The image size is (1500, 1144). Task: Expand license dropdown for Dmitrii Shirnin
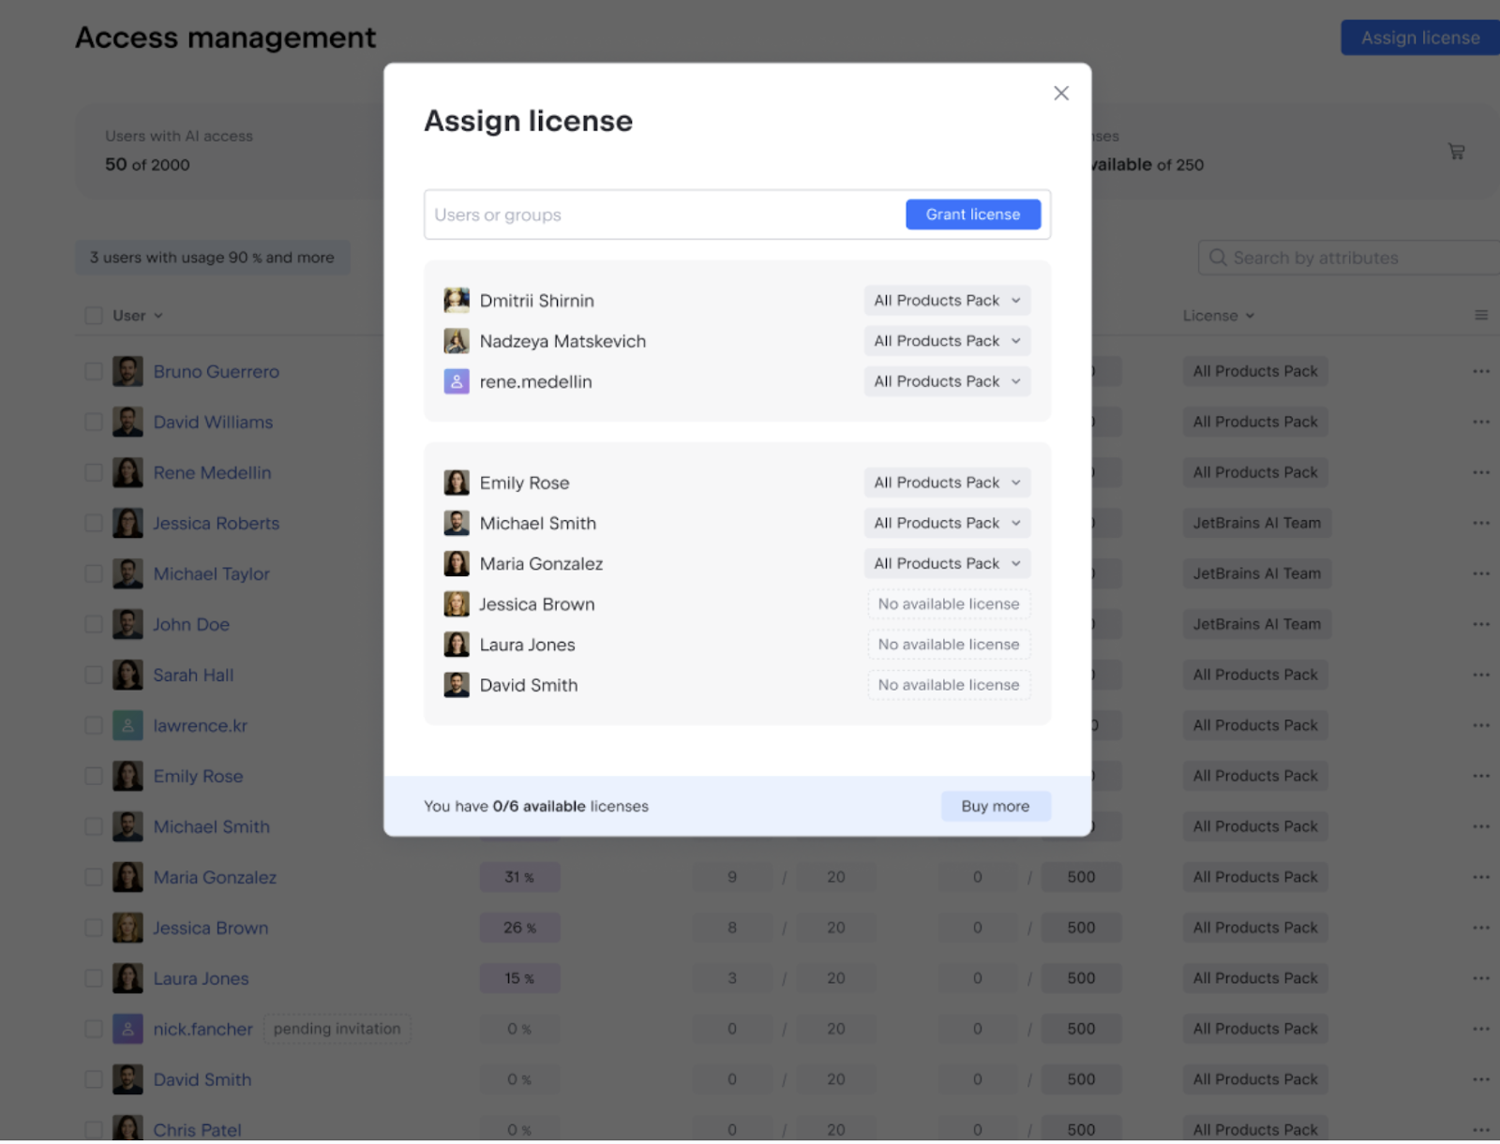[x=947, y=301]
